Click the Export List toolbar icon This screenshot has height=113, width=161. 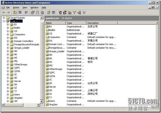coord(42,12)
